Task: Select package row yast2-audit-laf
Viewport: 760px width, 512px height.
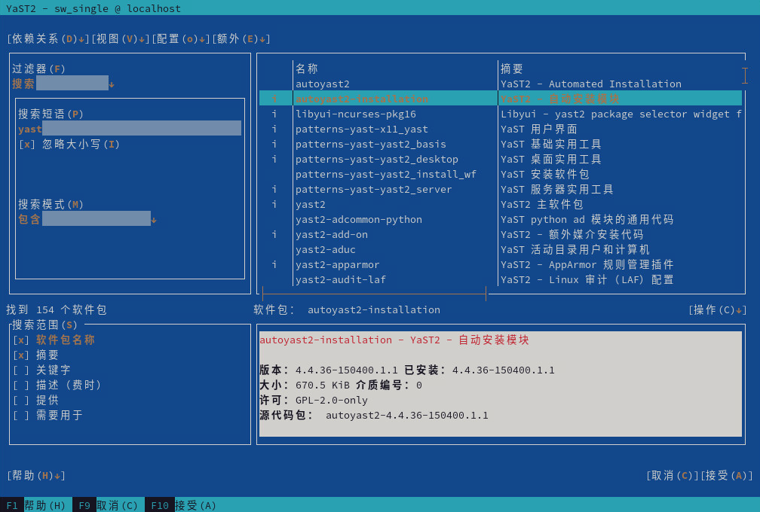Action: pyautogui.click(x=501, y=279)
